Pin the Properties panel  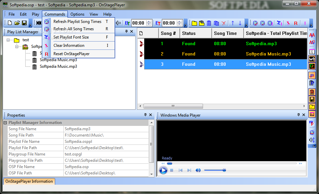point(145,115)
